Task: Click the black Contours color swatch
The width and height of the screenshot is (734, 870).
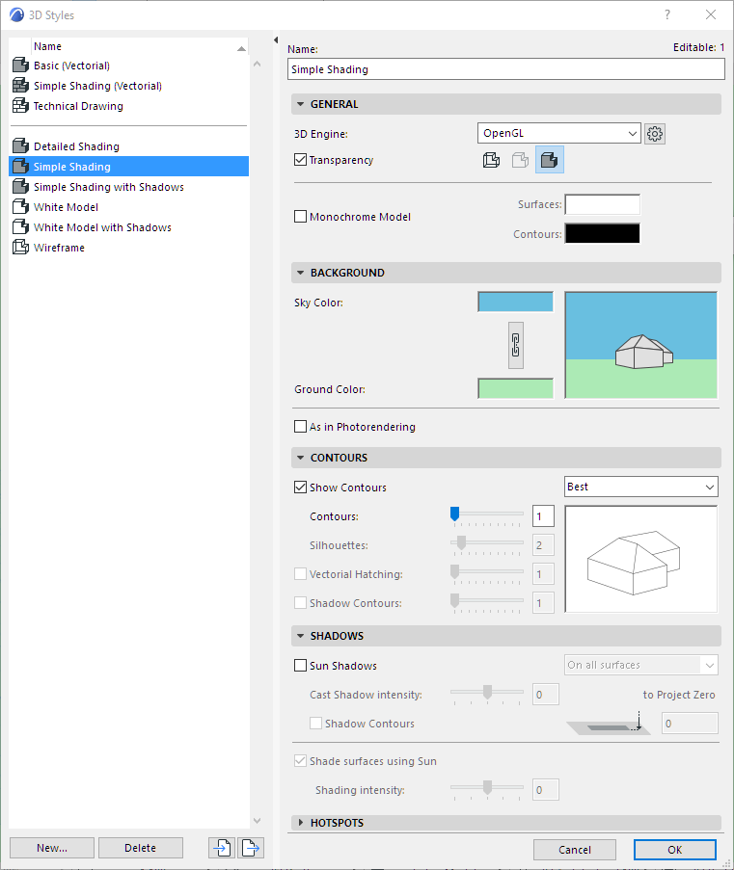Action: coord(602,233)
